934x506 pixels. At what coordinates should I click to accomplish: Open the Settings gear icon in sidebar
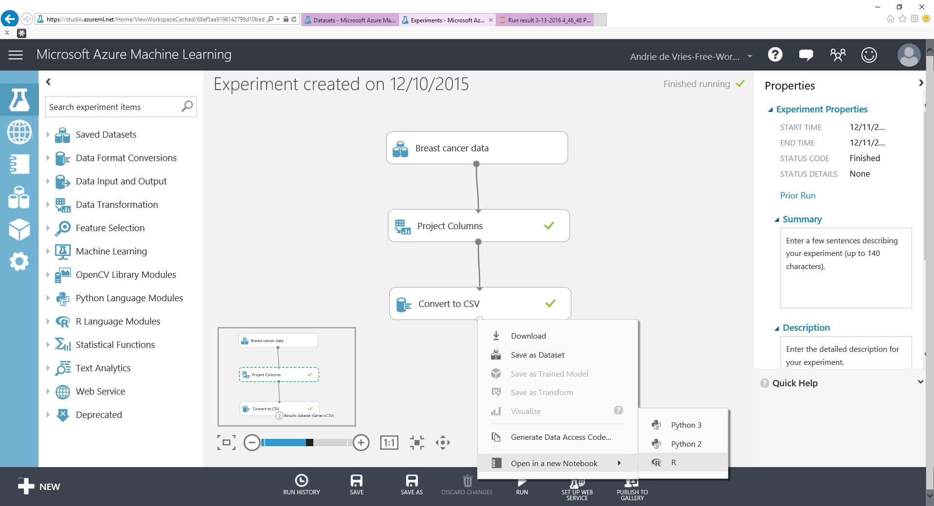coord(19,261)
